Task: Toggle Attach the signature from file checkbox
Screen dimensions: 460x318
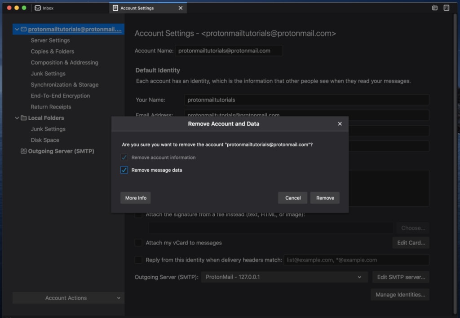Action: pyautogui.click(x=138, y=215)
